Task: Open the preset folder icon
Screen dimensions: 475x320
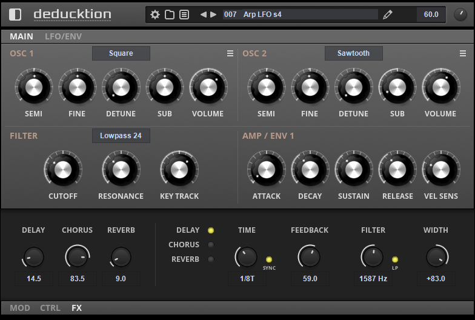Action: pos(170,15)
